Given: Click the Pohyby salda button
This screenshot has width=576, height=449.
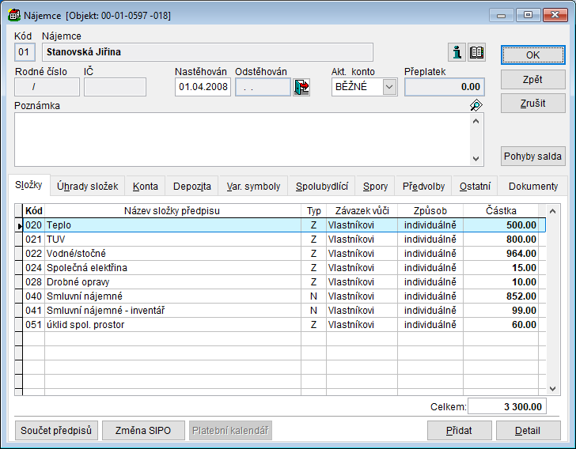Looking at the screenshot, I should click(532, 156).
